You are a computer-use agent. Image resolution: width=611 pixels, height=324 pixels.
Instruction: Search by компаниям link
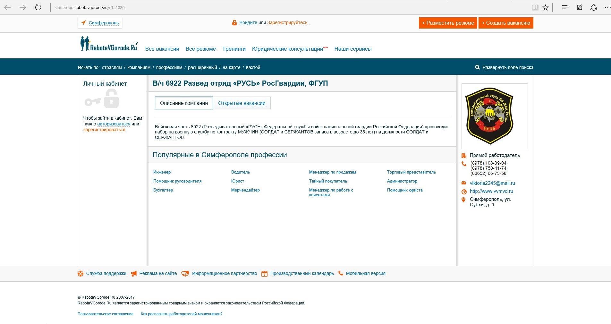[139, 67]
